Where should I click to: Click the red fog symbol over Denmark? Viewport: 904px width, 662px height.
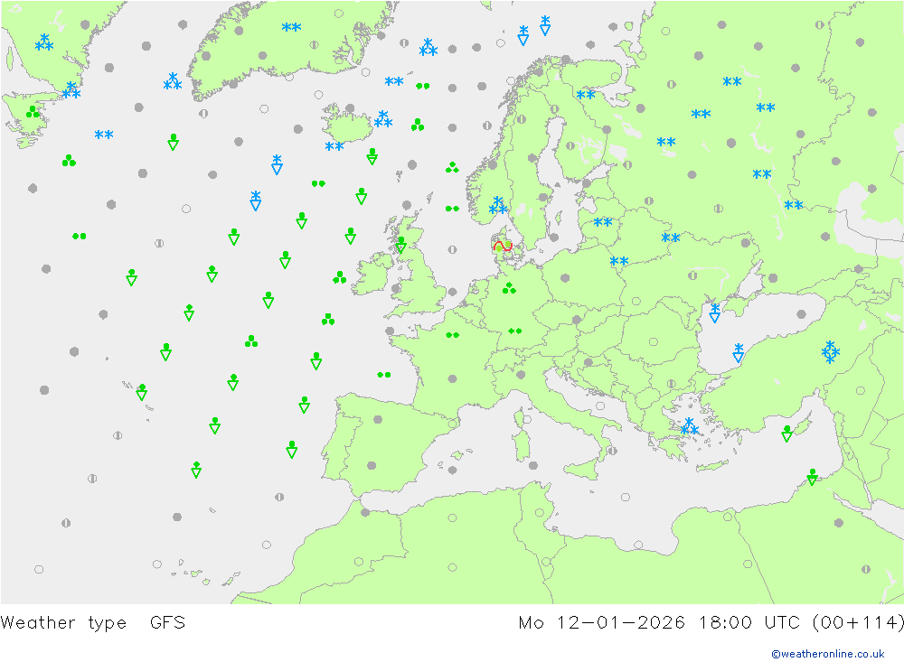[503, 247]
